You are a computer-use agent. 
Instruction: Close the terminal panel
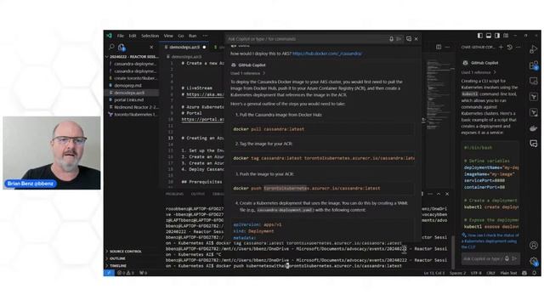[x=447, y=194]
